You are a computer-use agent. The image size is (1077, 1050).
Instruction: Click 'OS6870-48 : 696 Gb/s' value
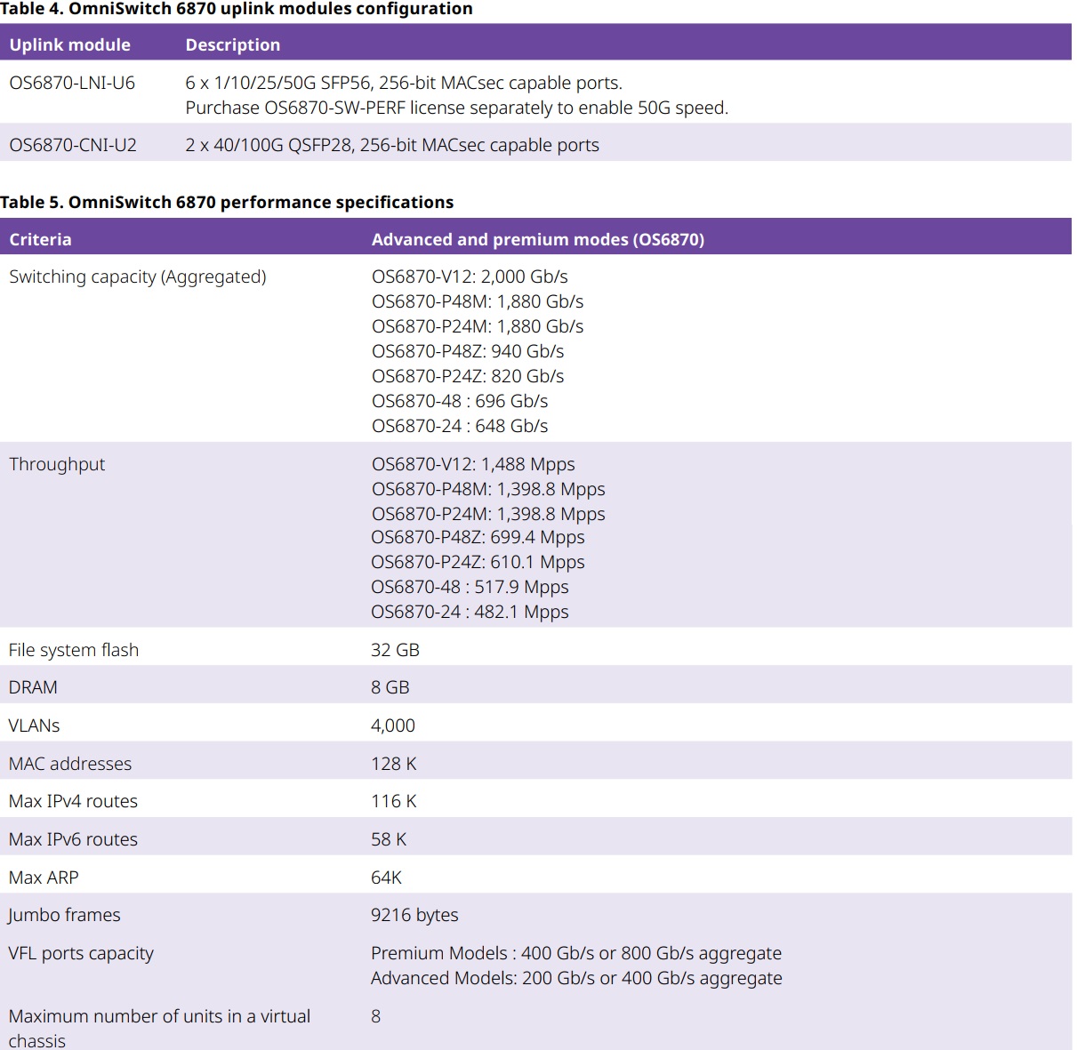pyautogui.click(x=460, y=401)
